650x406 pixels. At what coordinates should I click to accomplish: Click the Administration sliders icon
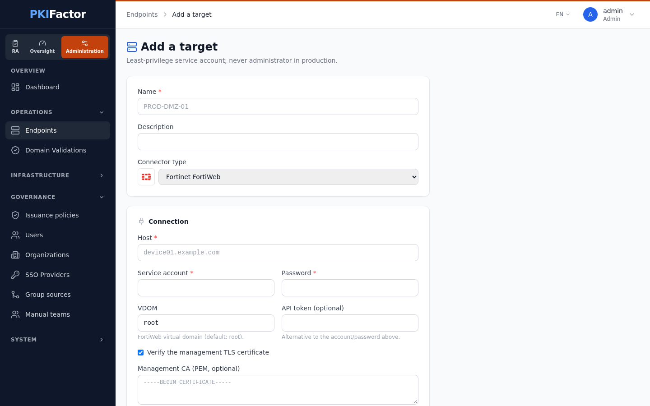(x=85, y=43)
